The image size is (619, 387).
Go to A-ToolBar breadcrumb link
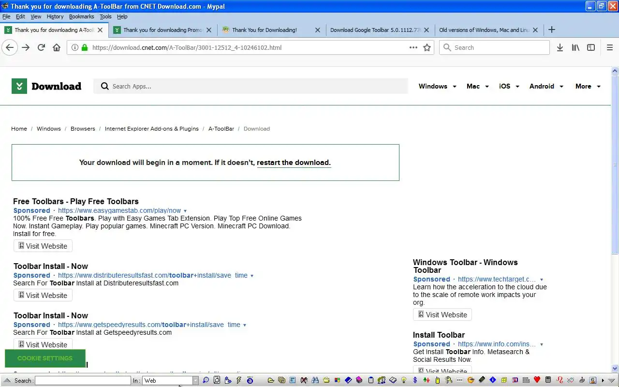[x=221, y=129]
